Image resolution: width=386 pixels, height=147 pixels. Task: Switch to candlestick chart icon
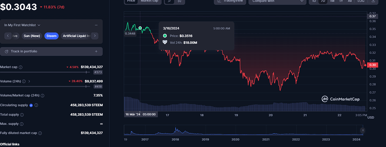[179, 1]
